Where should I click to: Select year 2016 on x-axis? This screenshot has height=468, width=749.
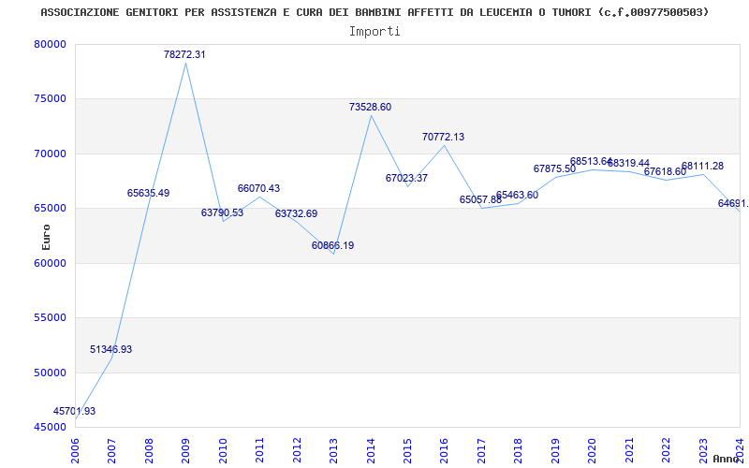coord(445,450)
